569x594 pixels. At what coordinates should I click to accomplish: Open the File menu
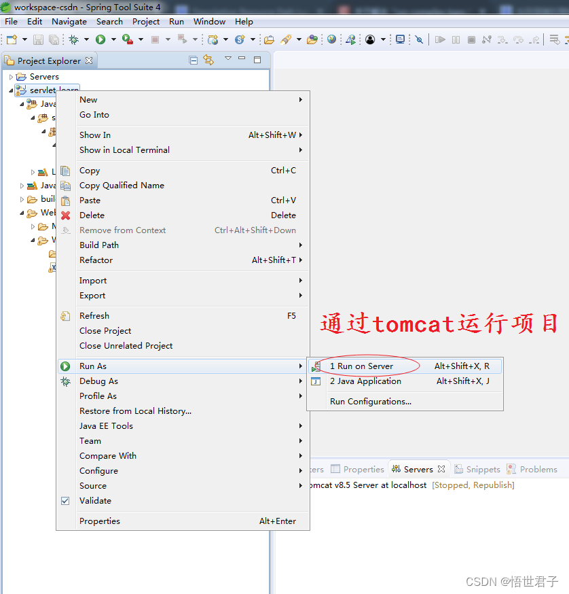tap(11, 22)
